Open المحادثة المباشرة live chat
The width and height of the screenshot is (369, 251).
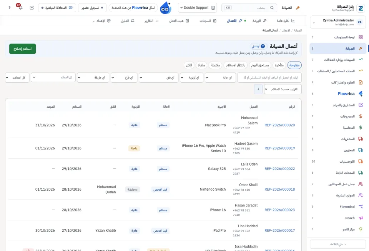pyautogui.click(x=57, y=8)
